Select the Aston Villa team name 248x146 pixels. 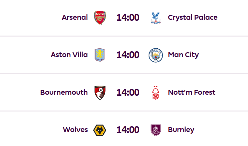(69, 55)
